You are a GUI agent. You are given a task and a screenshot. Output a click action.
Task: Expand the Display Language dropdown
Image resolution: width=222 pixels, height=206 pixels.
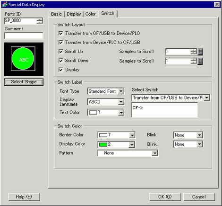point(121,102)
